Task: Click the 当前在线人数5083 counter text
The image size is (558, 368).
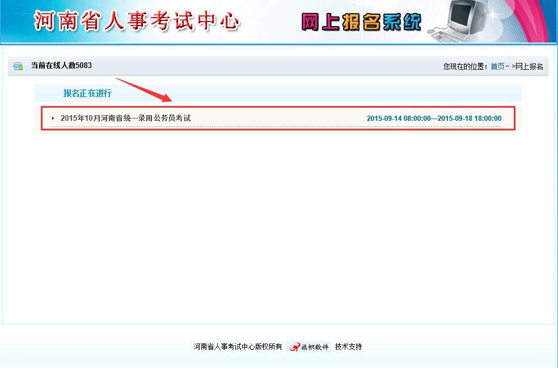Action: point(61,66)
